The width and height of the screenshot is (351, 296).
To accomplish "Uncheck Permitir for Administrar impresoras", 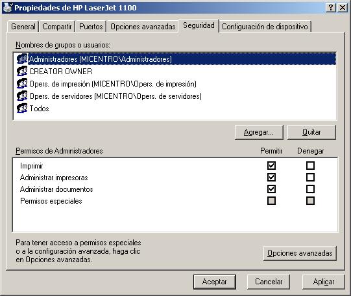I will (271, 178).
